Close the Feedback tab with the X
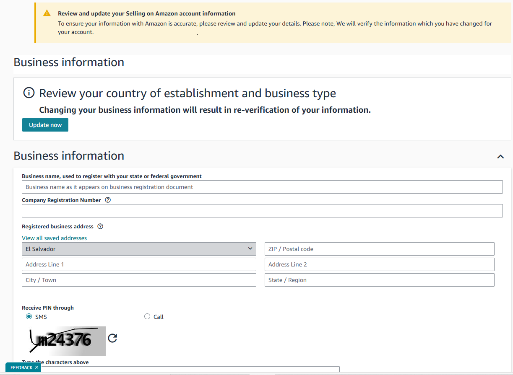Viewport: 513px width, 375px height. pyautogui.click(x=36, y=367)
